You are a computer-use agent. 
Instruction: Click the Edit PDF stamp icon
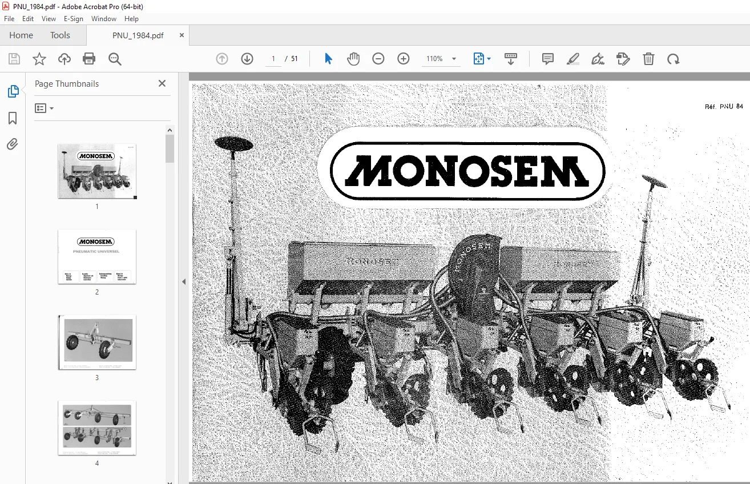(x=623, y=59)
